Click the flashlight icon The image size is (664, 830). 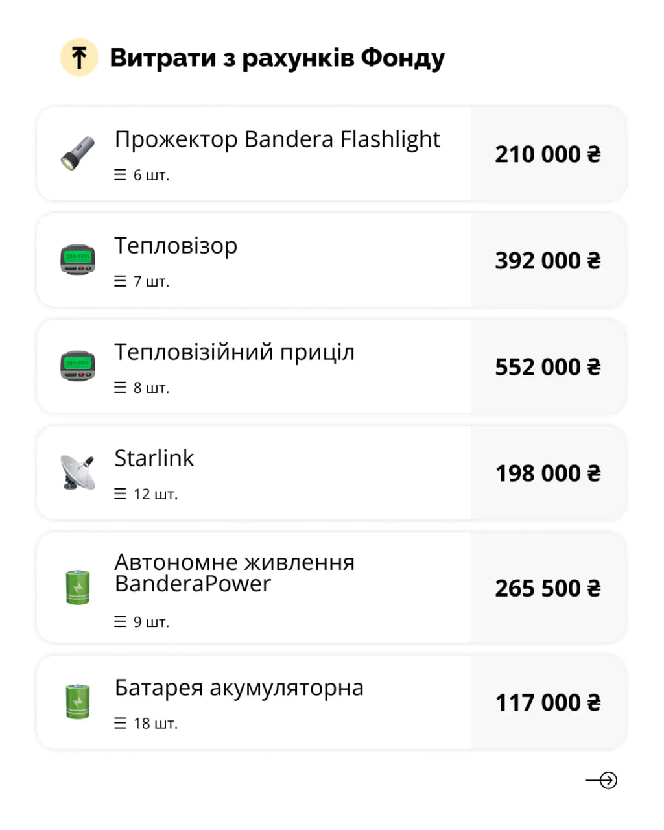[78, 153]
